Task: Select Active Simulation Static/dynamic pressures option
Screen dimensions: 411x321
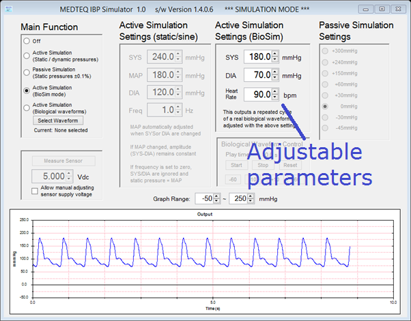Action: click(x=27, y=56)
